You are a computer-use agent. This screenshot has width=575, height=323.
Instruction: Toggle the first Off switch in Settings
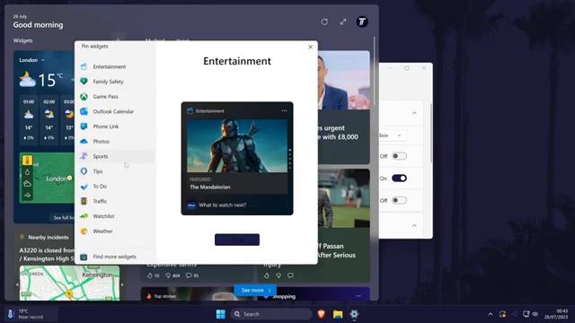[x=399, y=156]
